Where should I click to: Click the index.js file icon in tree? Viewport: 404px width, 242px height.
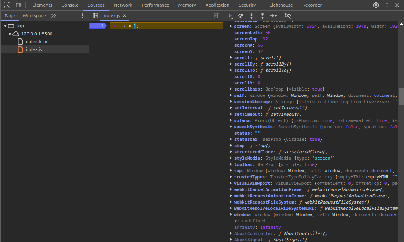(20, 49)
